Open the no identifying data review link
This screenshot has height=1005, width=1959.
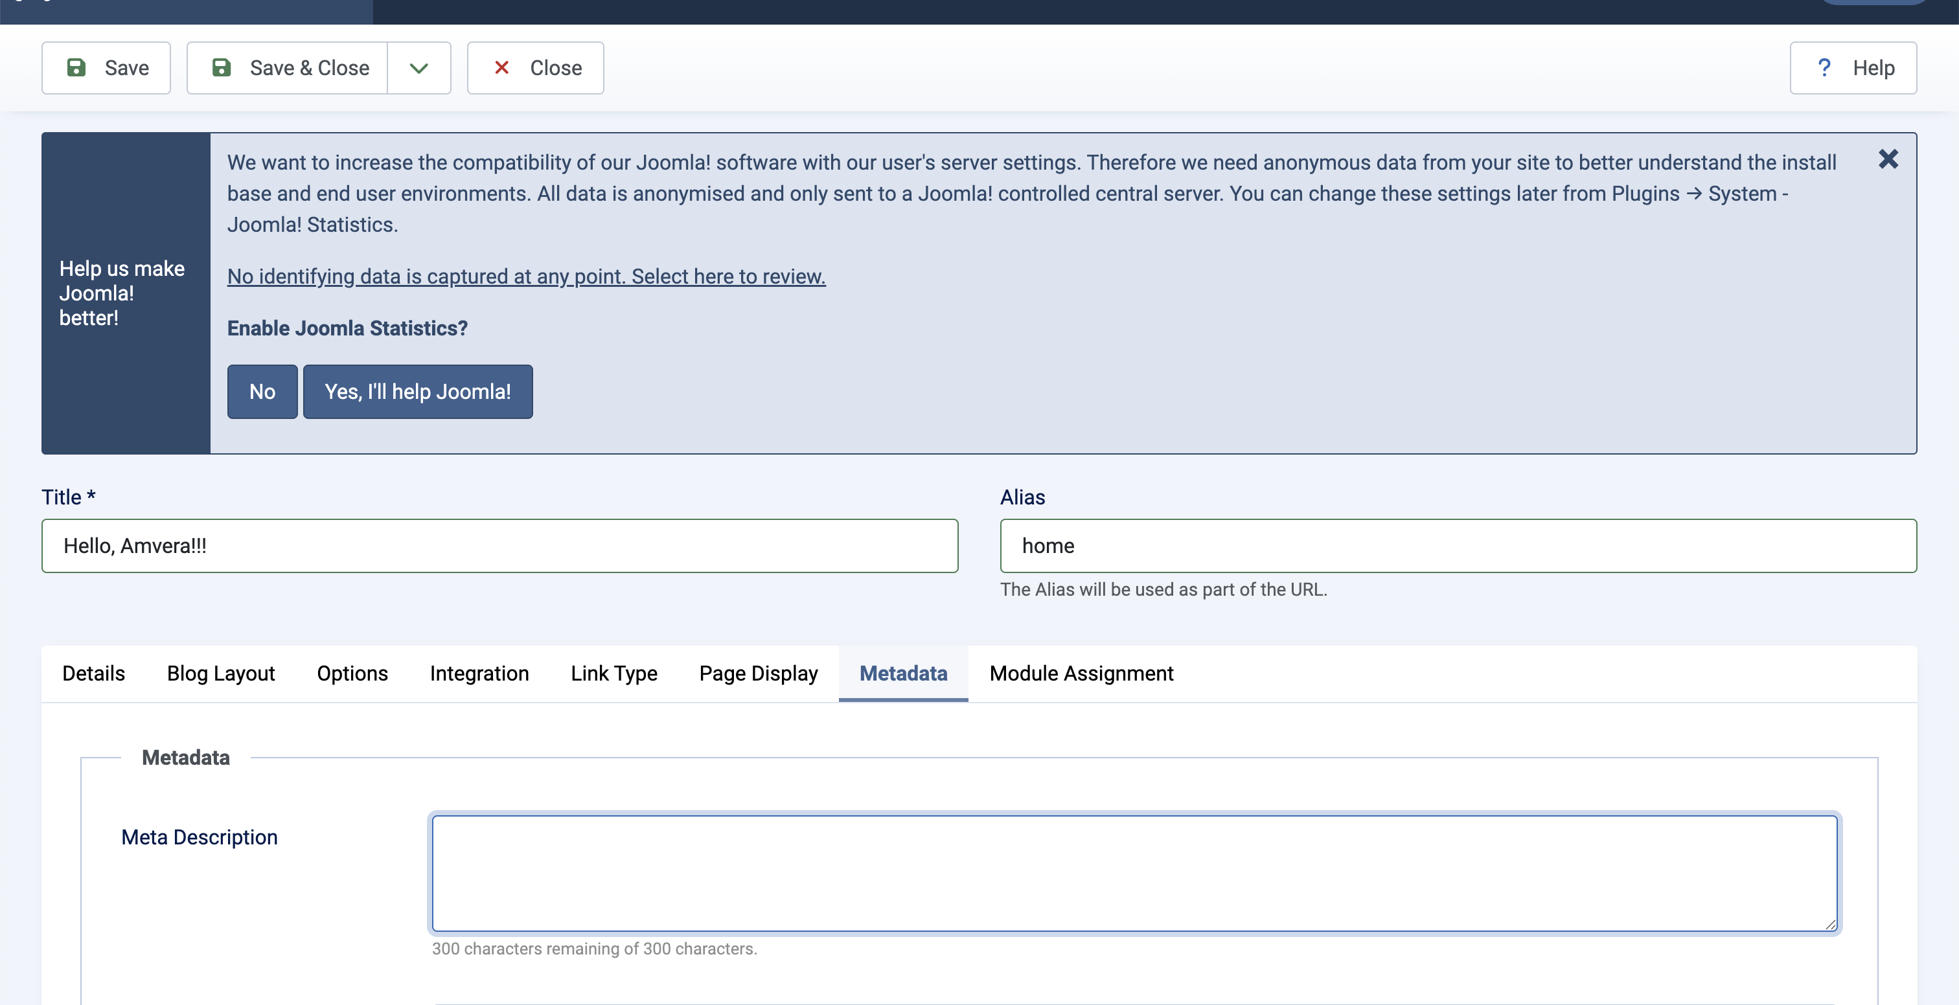526,276
